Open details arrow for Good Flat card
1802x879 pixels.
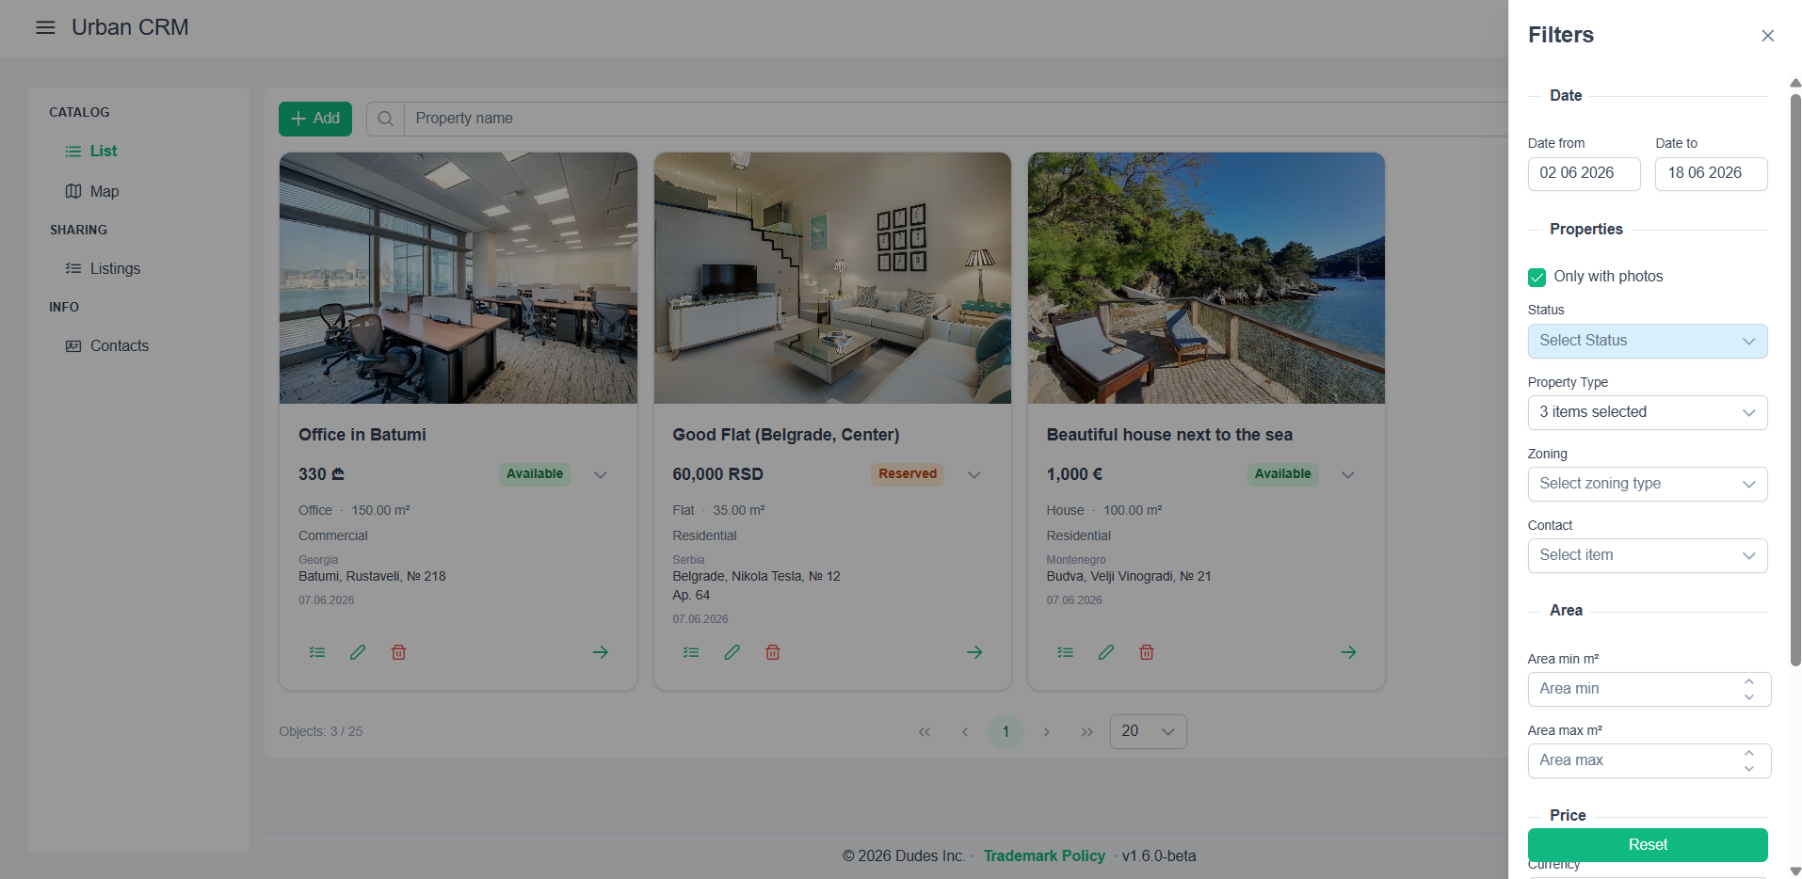[x=974, y=652]
